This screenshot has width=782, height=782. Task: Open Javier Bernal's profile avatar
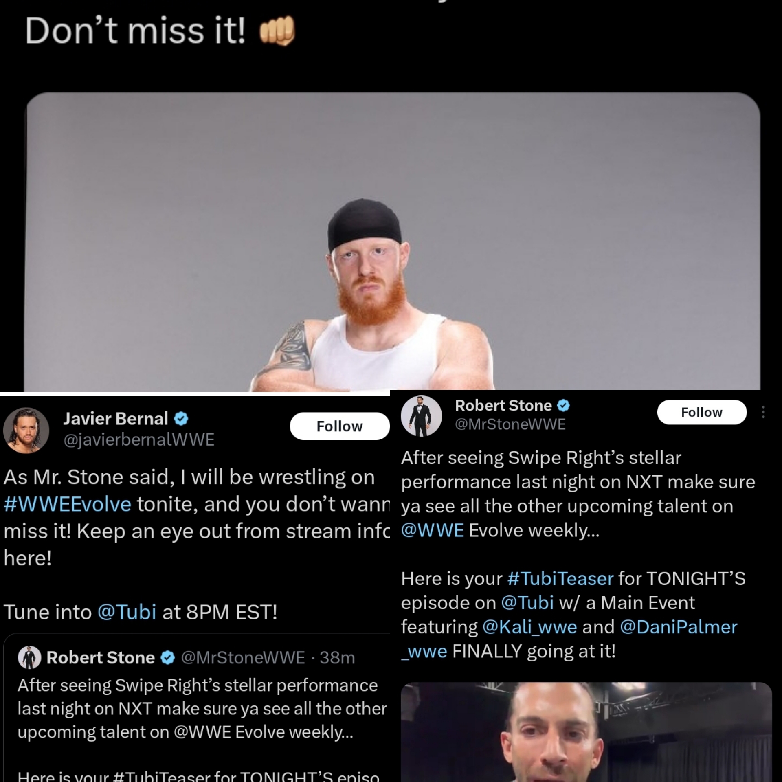[26, 431]
